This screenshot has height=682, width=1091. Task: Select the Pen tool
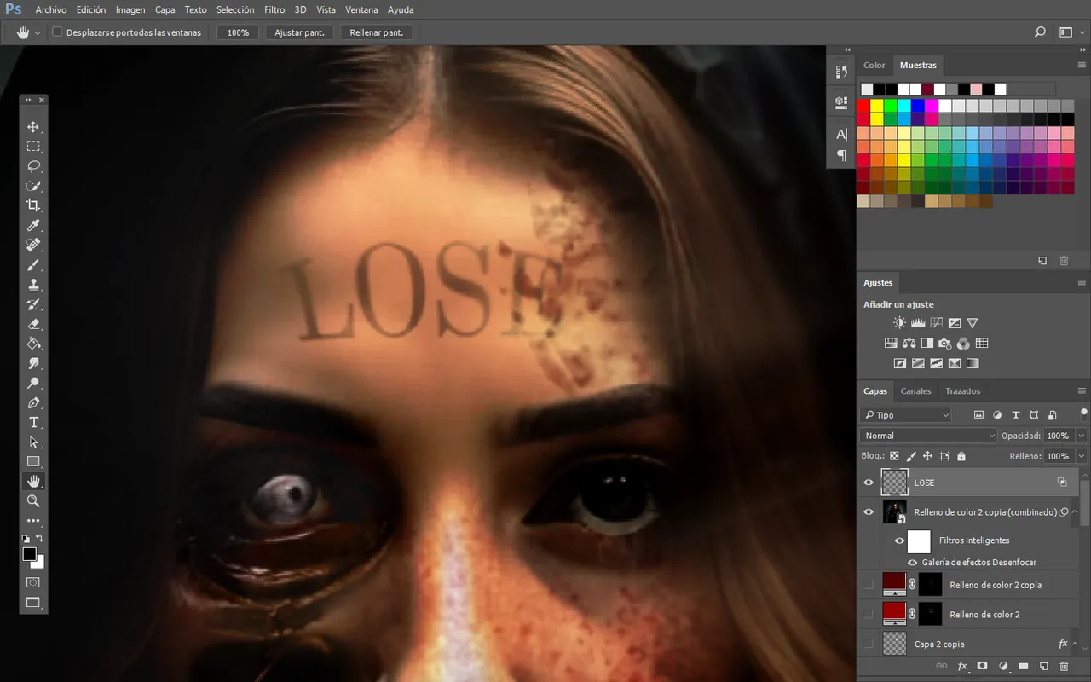click(33, 402)
